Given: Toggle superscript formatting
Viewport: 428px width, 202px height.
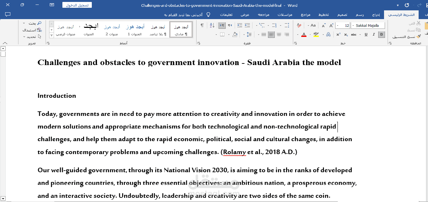Looking at the screenshot, I should (338, 34).
